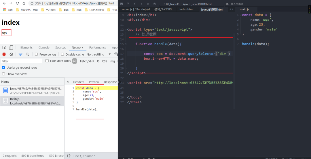Expand breadcrumb chevrons before 09_NodeJS
Image resolution: width=311 pixels, height=159 pixels.
pyautogui.click(x=164, y=4)
